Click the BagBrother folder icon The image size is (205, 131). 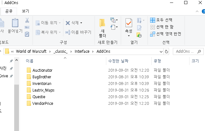coord(29,77)
